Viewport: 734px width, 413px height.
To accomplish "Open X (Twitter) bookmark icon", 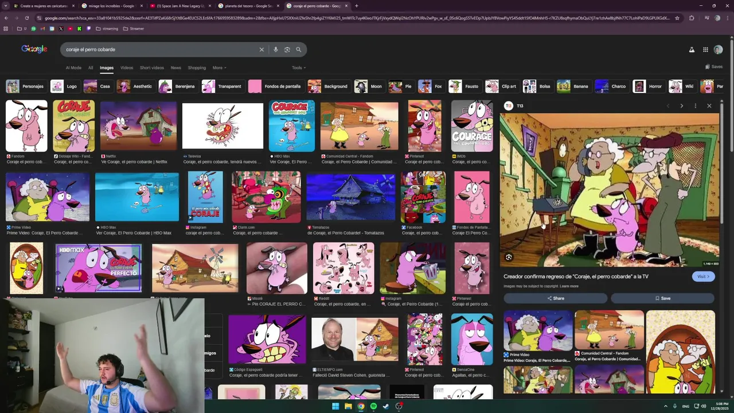I will (x=61, y=29).
